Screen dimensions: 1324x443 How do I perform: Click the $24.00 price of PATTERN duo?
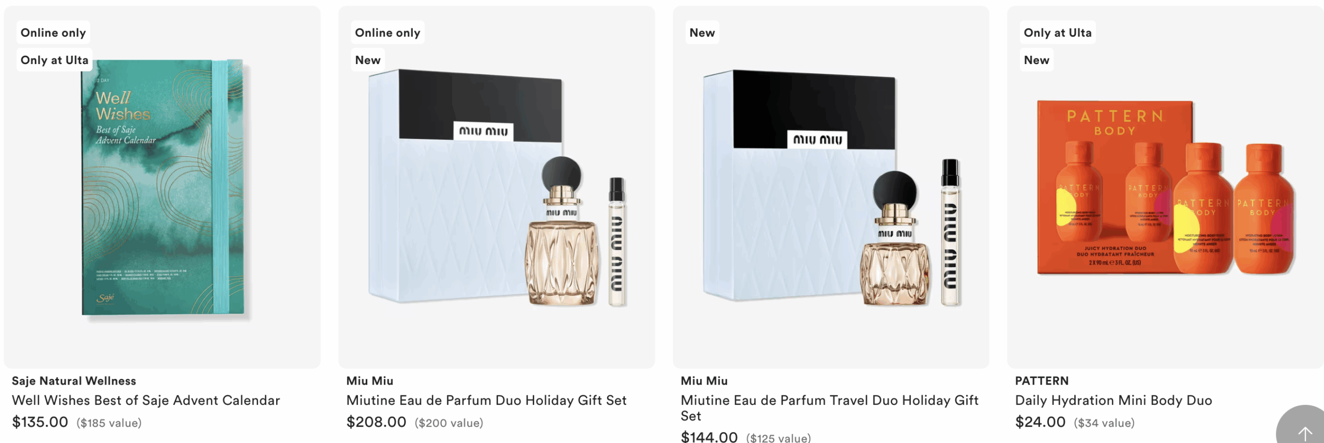click(x=1040, y=422)
